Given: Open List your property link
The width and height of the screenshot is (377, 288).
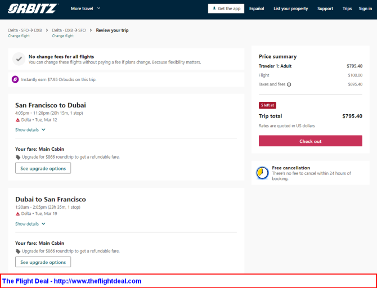Looking at the screenshot, I should [290, 8].
